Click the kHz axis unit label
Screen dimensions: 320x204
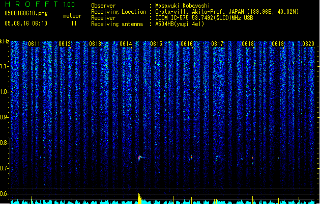[5, 41]
